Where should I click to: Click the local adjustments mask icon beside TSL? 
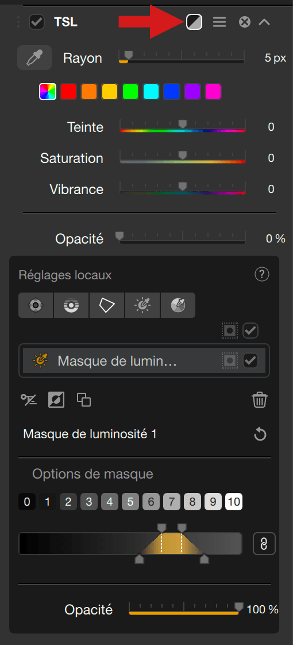(x=194, y=22)
